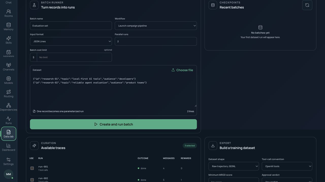Open Rooms in the sidebar
The image size is (325, 182).
point(8,13)
